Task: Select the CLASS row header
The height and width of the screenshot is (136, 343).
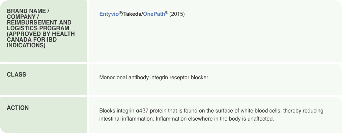Action: pyautogui.click(x=17, y=75)
